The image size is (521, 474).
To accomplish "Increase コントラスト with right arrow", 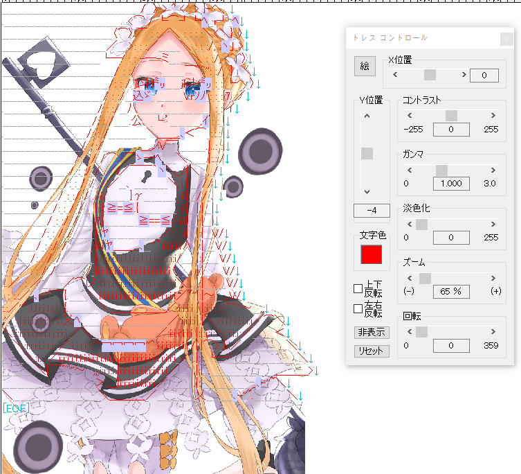I will tap(493, 116).
